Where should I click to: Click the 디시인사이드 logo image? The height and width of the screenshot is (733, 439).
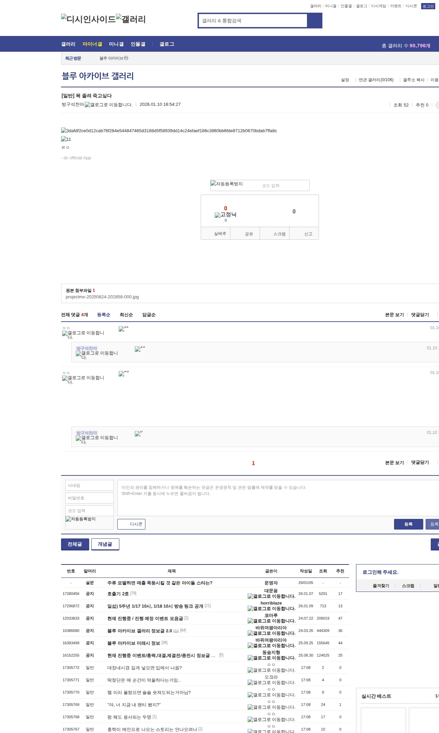[88, 19]
